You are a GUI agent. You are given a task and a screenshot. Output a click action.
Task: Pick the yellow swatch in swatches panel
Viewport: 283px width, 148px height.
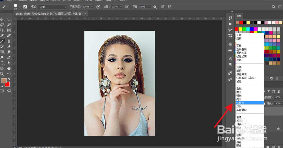[x=240, y=29]
